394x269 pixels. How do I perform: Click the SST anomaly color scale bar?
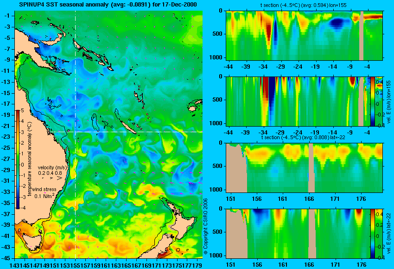[x=18, y=160]
